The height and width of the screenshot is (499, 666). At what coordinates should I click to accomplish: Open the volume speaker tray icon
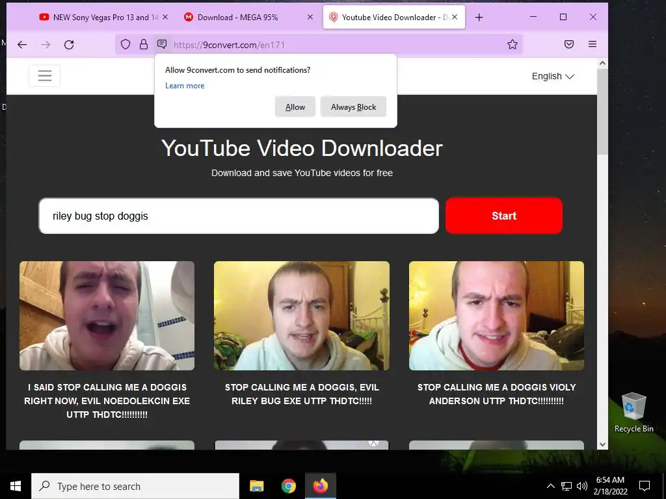pos(582,486)
